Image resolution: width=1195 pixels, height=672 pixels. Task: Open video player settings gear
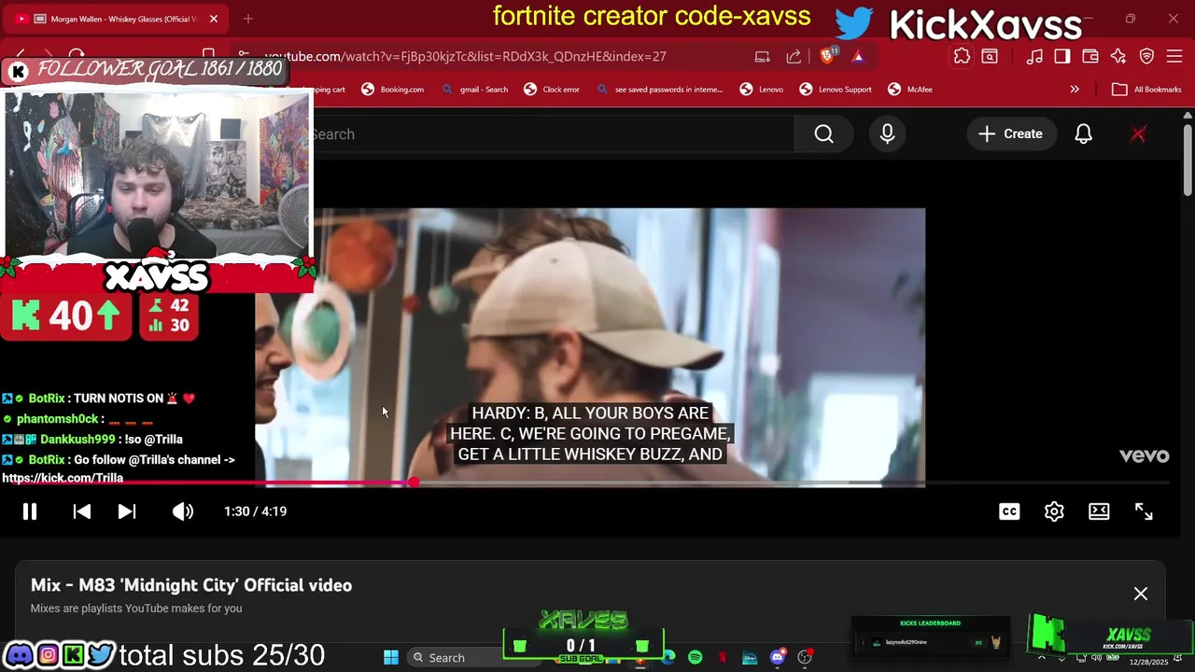(1054, 511)
